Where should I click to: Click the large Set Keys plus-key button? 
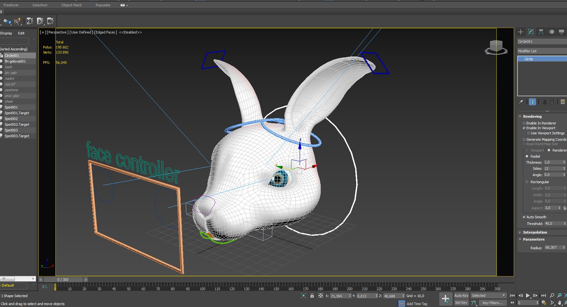[x=446, y=299]
